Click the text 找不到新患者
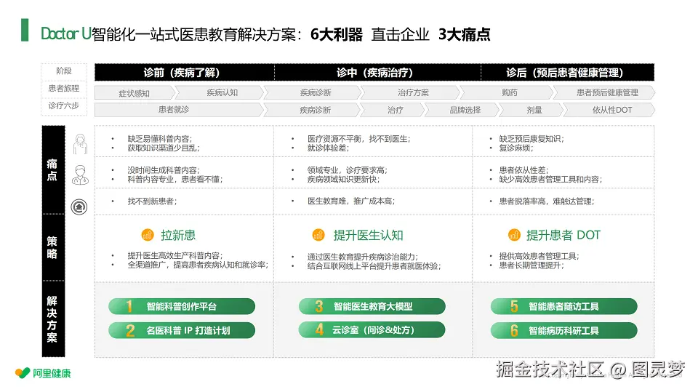698x392 pixels. click(x=151, y=201)
